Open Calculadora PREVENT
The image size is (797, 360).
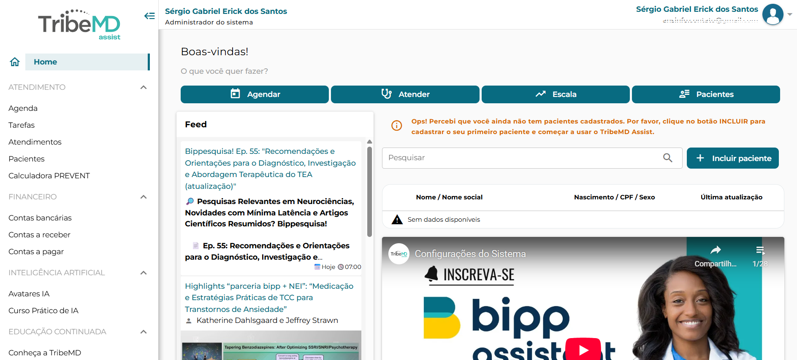pos(49,176)
